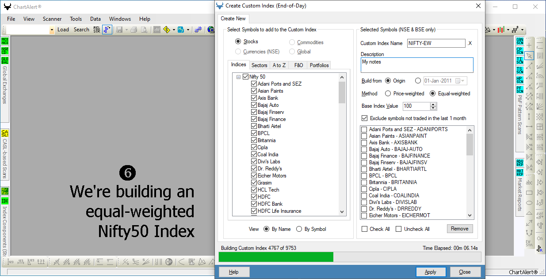Open the CAN SCN candlestick scan icon
546x279 pixels.
[519, 41]
